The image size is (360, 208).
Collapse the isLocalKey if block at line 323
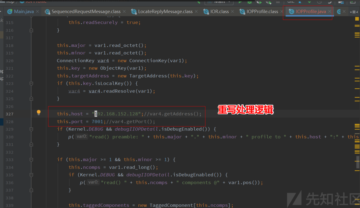click(31, 84)
